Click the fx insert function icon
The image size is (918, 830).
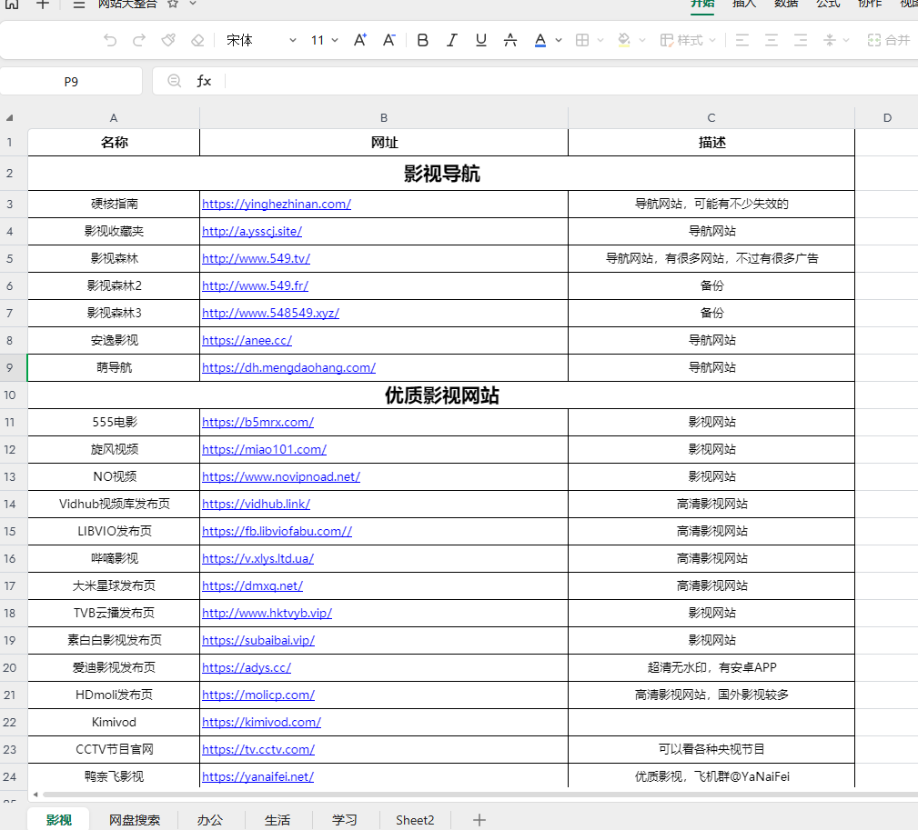204,81
